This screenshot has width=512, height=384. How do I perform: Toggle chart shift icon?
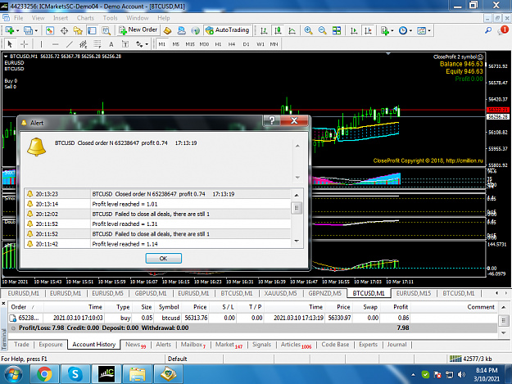coord(368,30)
